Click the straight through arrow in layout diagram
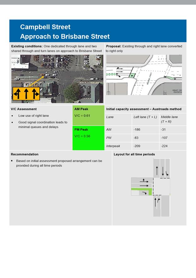The image size is (196, 278). 144,186
